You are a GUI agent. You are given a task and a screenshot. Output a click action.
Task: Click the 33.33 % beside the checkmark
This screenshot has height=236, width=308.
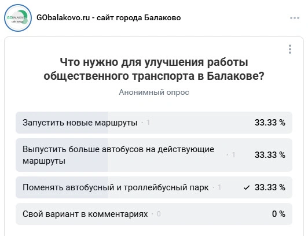pyautogui.click(x=270, y=187)
